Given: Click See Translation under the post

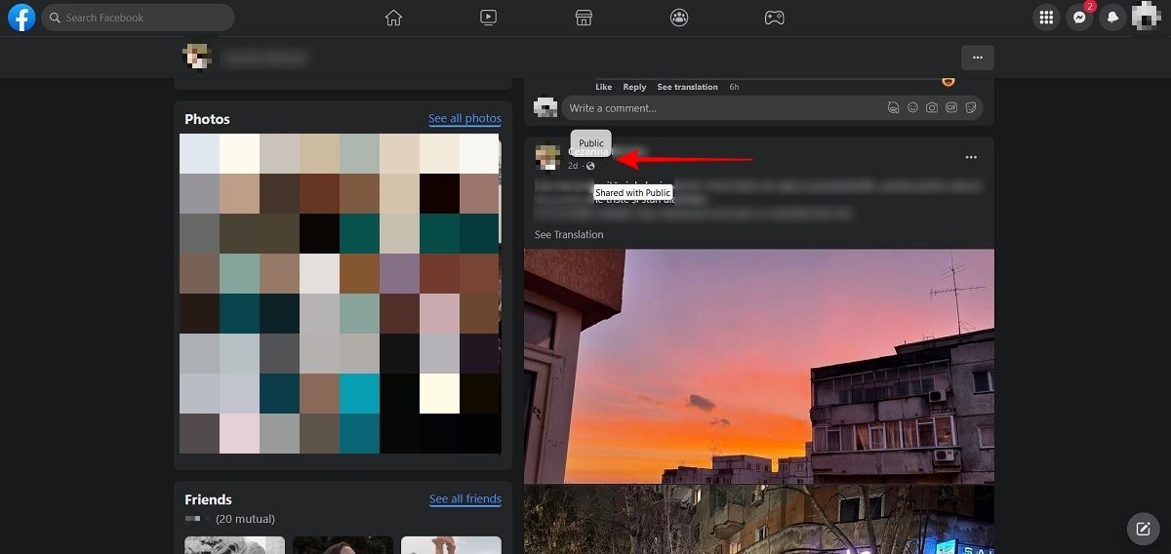Looking at the screenshot, I should point(569,235).
